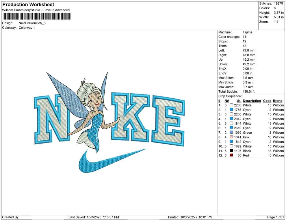Select stitch count 1341 for Pink
This screenshot has height=220, width=286.
(x=238, y=137)
